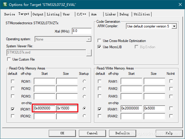The height and width of the screenshot is (139, 185).
Task: Click the Keil uVision icon in title bar
Action: (5, 5)
